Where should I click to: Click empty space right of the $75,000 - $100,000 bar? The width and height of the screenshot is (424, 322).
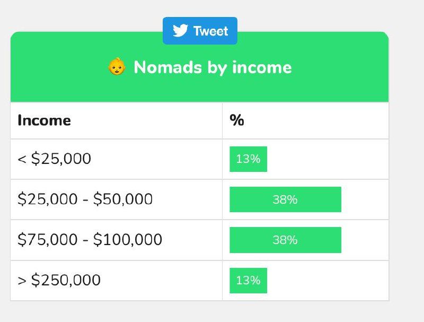(x=366, y=240)
